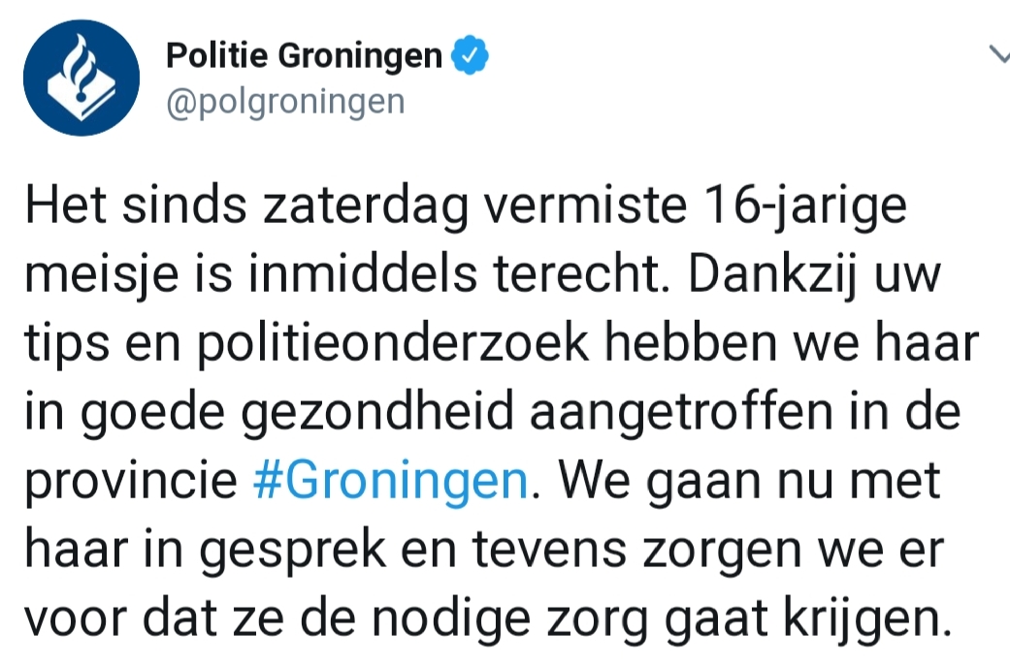Image resolution: width=1010 pixels, height=665 pixels.
Task: Open the #Groningen hashtag link
Action: 390,480
